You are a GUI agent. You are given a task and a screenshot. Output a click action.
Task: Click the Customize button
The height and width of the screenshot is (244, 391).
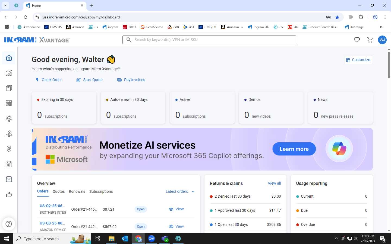click(358, 60)
